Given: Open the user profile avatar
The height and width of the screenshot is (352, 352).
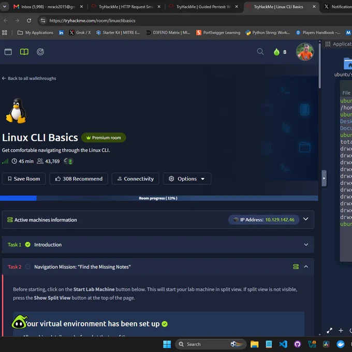Looking at the screenshot, I should [x=304, y=52].
